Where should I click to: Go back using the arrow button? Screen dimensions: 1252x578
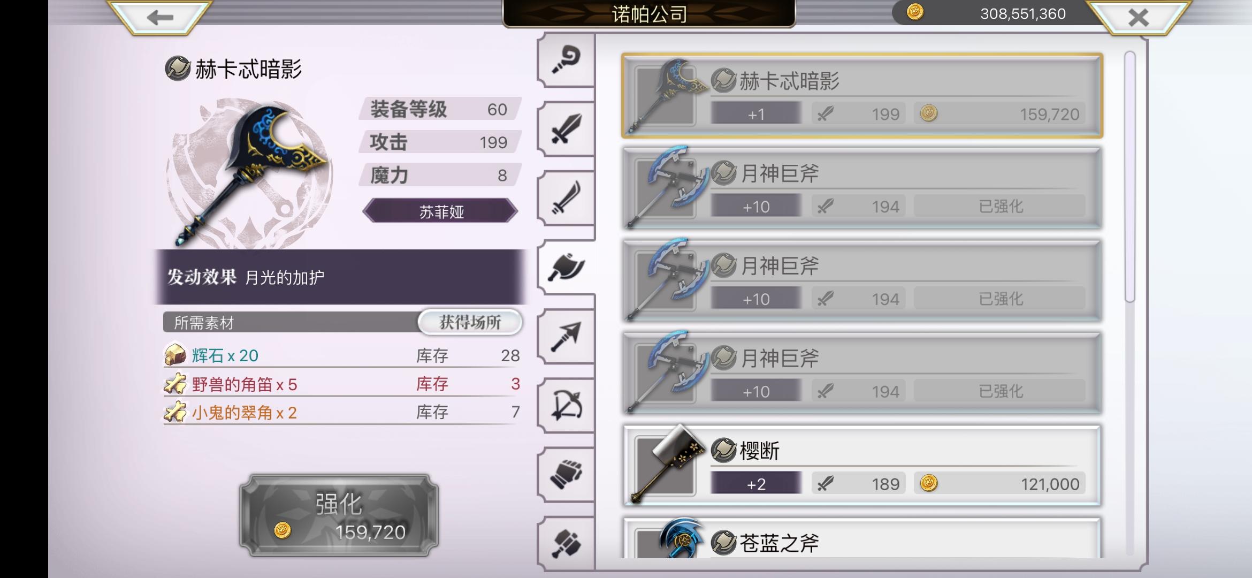pyautogui.click(x=159, y=17)
